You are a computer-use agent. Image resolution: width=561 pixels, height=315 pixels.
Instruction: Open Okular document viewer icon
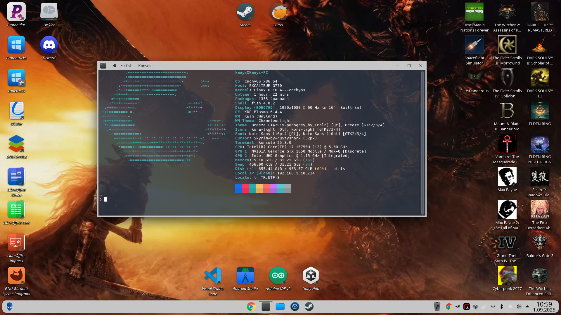(x=16, y=111)
